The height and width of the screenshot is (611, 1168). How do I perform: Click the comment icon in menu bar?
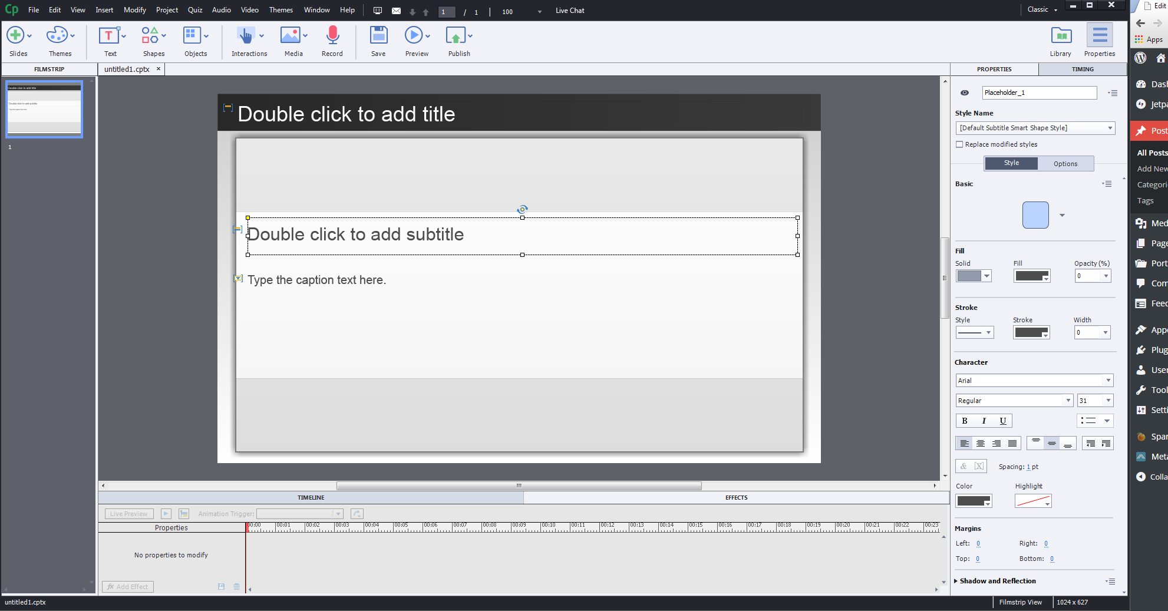[x=378, y=11]
